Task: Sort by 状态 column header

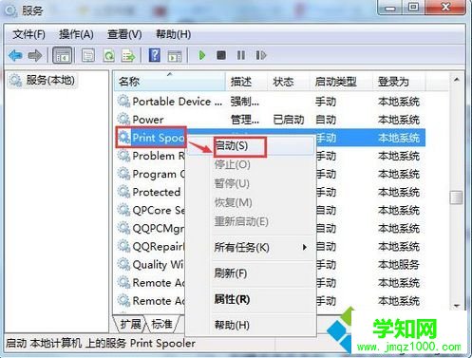Action: [x=289, y=82]
